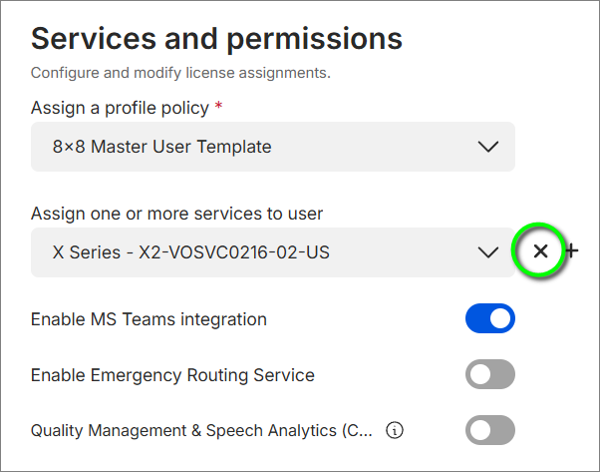Disable the MS Teams integration toggle

coord(489,319)
